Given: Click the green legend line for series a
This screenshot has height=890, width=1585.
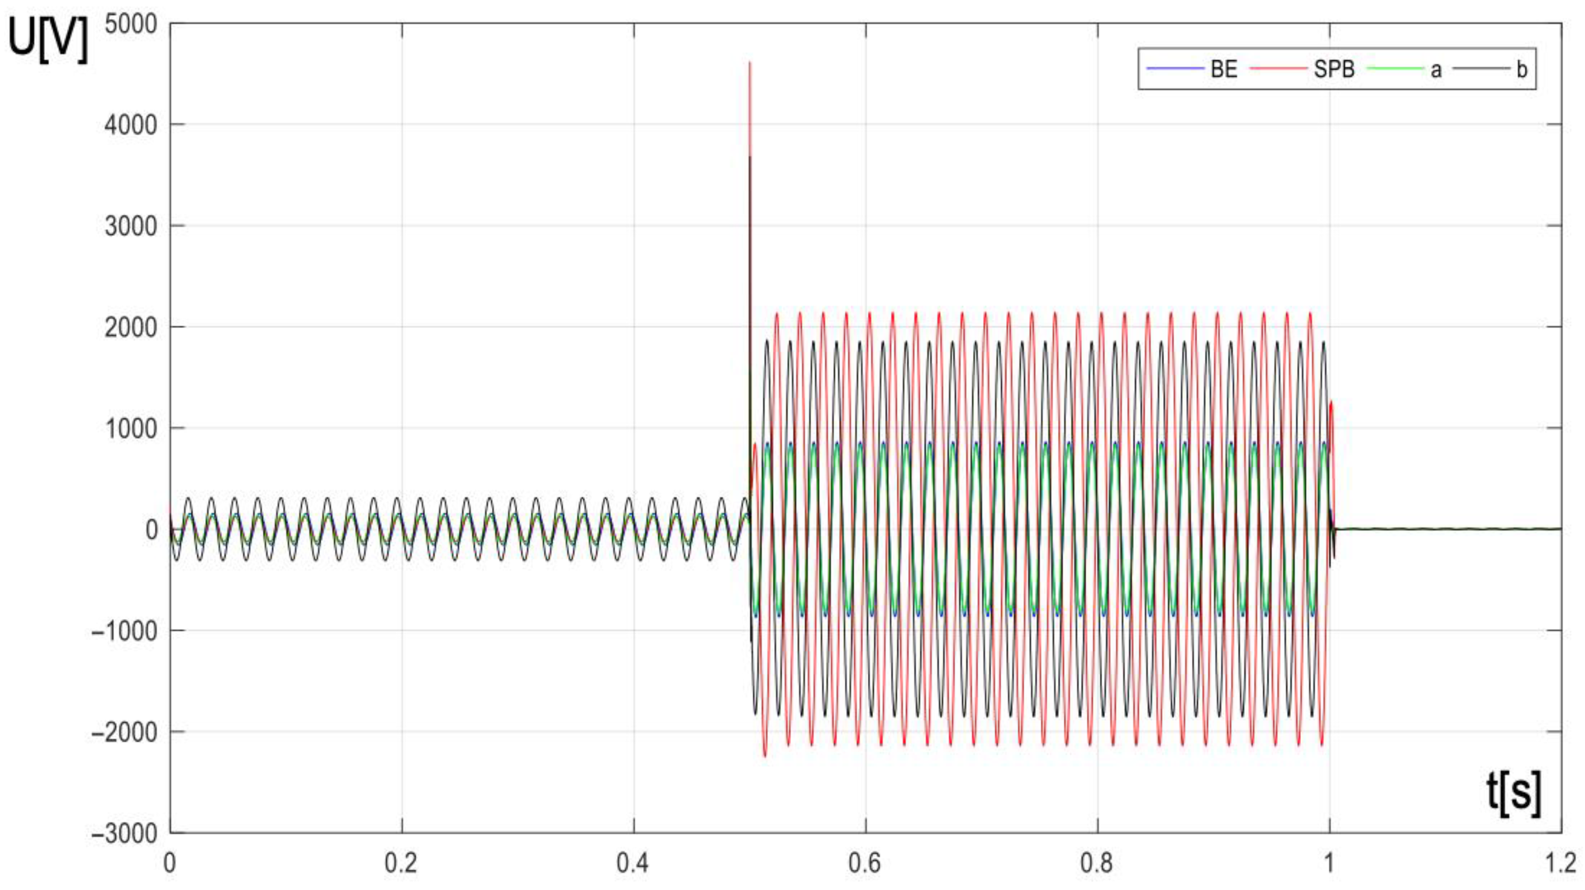Looking at the screenshot, I should click(x=1395, y=68).
